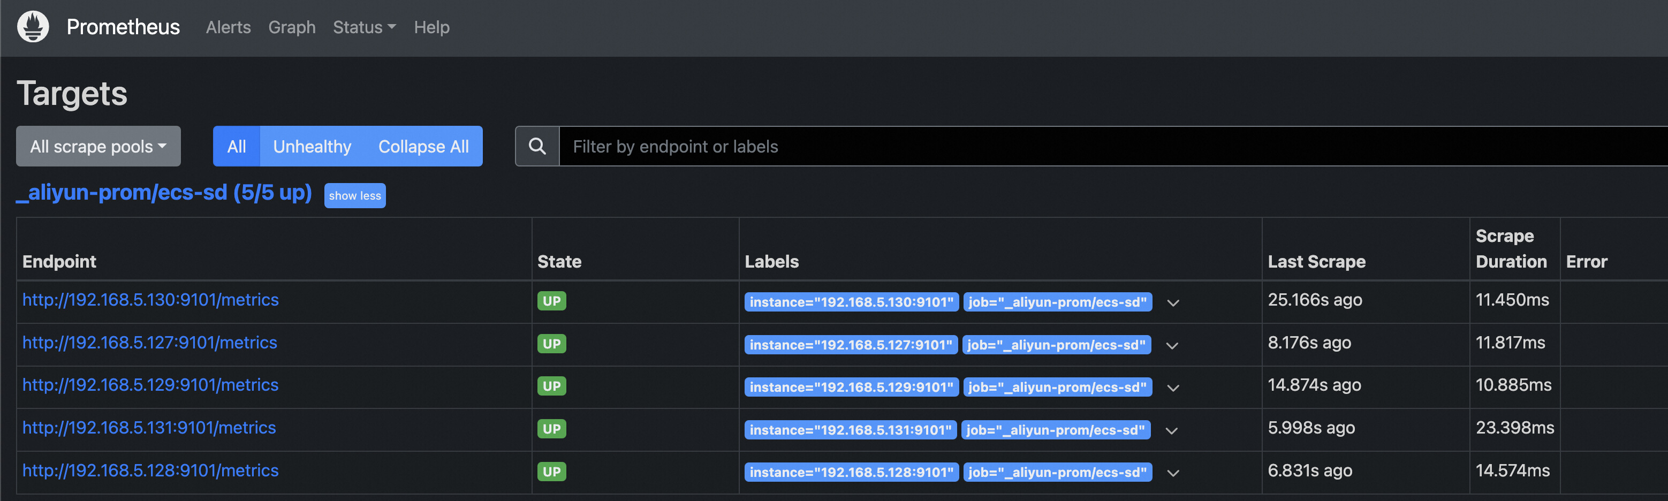Screen dimensions: 1668x501
Task: Open the 192.168.5.131:9101 metrics endpoint link
Action: click(x=149, y=428)
